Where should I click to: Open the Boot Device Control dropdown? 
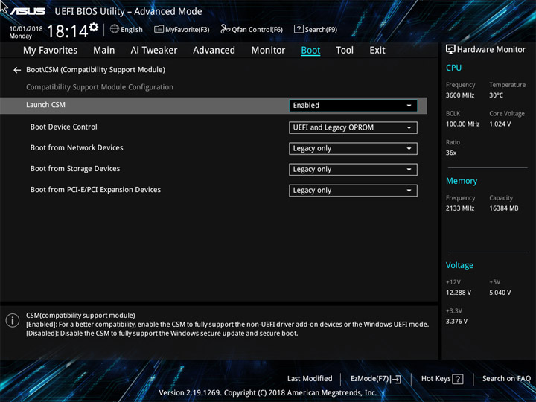(x=353, y=127)
